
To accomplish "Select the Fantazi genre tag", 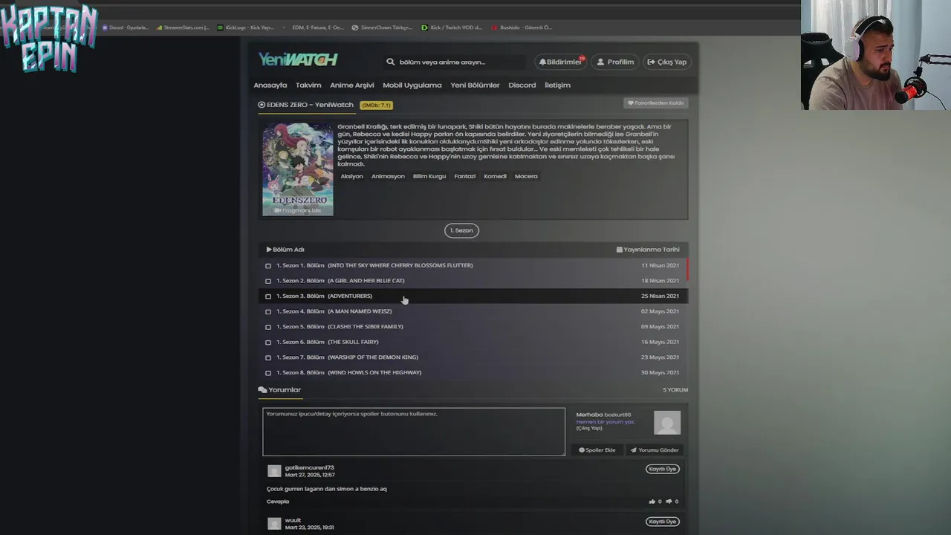I will [465, 176].
